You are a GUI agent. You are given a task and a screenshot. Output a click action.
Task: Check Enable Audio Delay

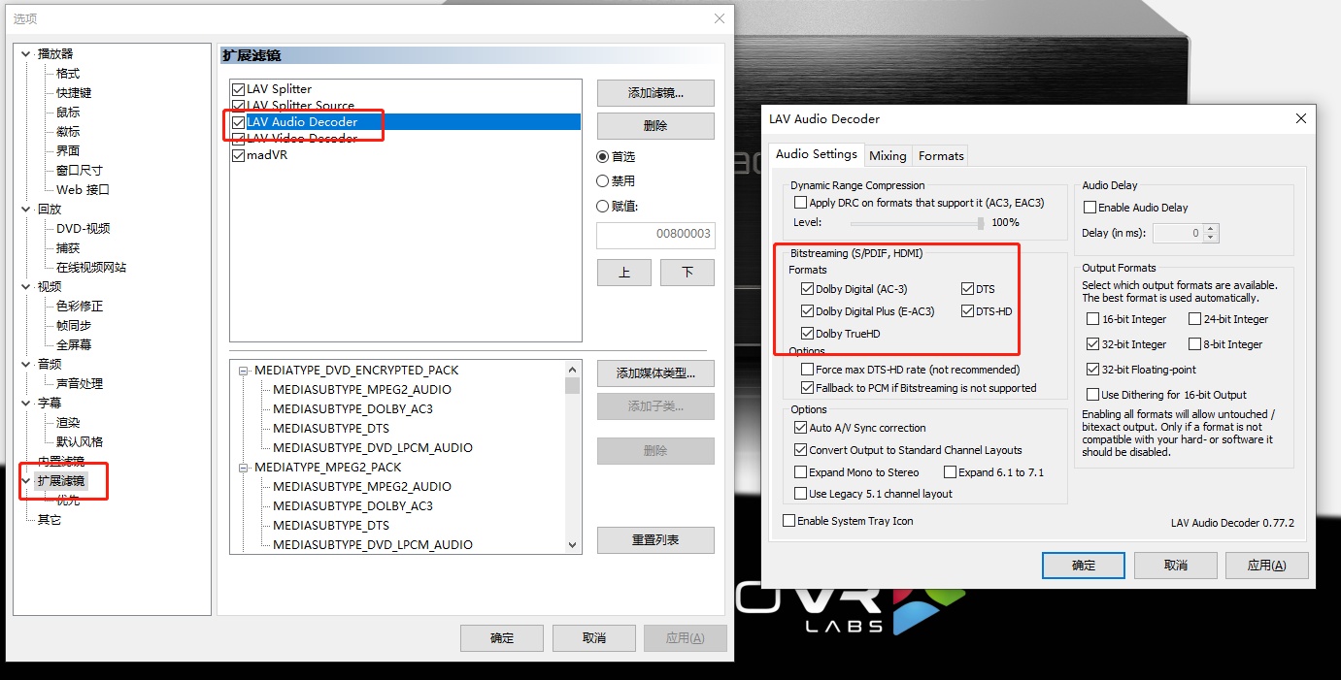(x=1090, y=208)
